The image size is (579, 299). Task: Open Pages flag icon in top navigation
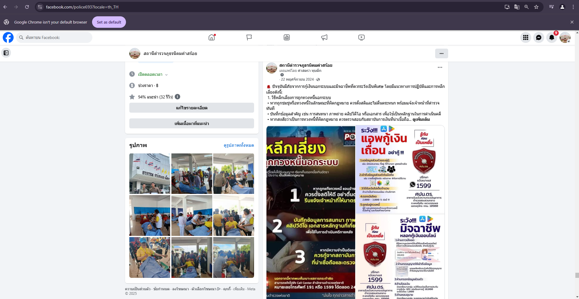249,37
